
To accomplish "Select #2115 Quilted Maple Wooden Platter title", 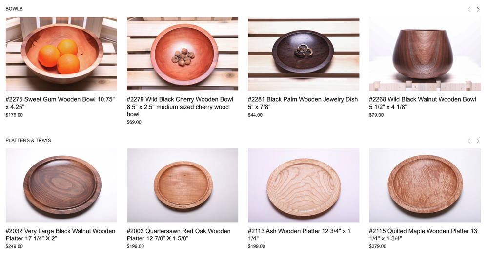I will (423, 235).
